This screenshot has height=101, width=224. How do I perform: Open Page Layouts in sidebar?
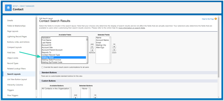point(13,31)
